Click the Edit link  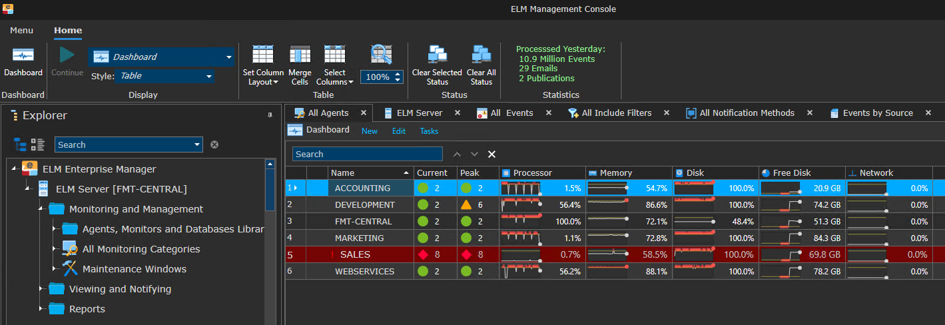pyautogui.click(x=399, y=131)
